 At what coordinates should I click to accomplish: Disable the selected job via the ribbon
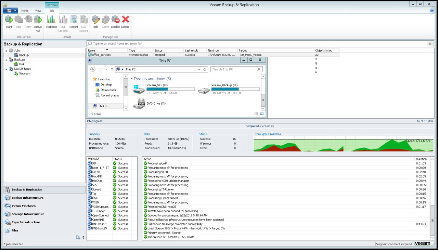[x=115, y=22]
